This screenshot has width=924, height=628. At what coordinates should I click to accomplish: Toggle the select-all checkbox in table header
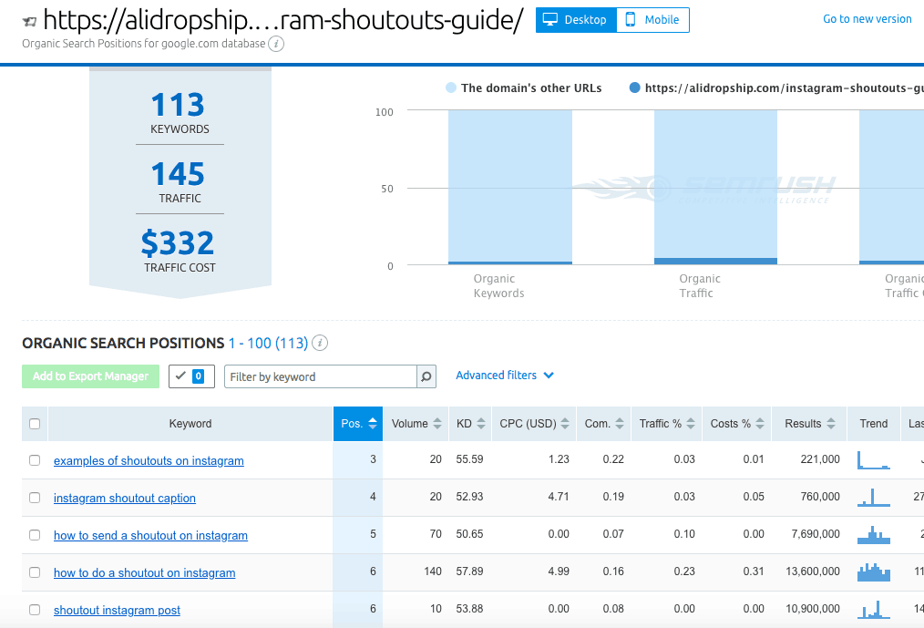pos(35,424)
